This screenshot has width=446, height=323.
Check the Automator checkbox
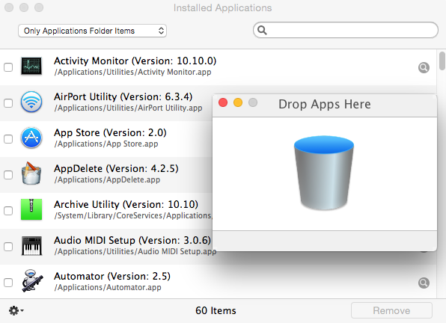coord(8,283)
